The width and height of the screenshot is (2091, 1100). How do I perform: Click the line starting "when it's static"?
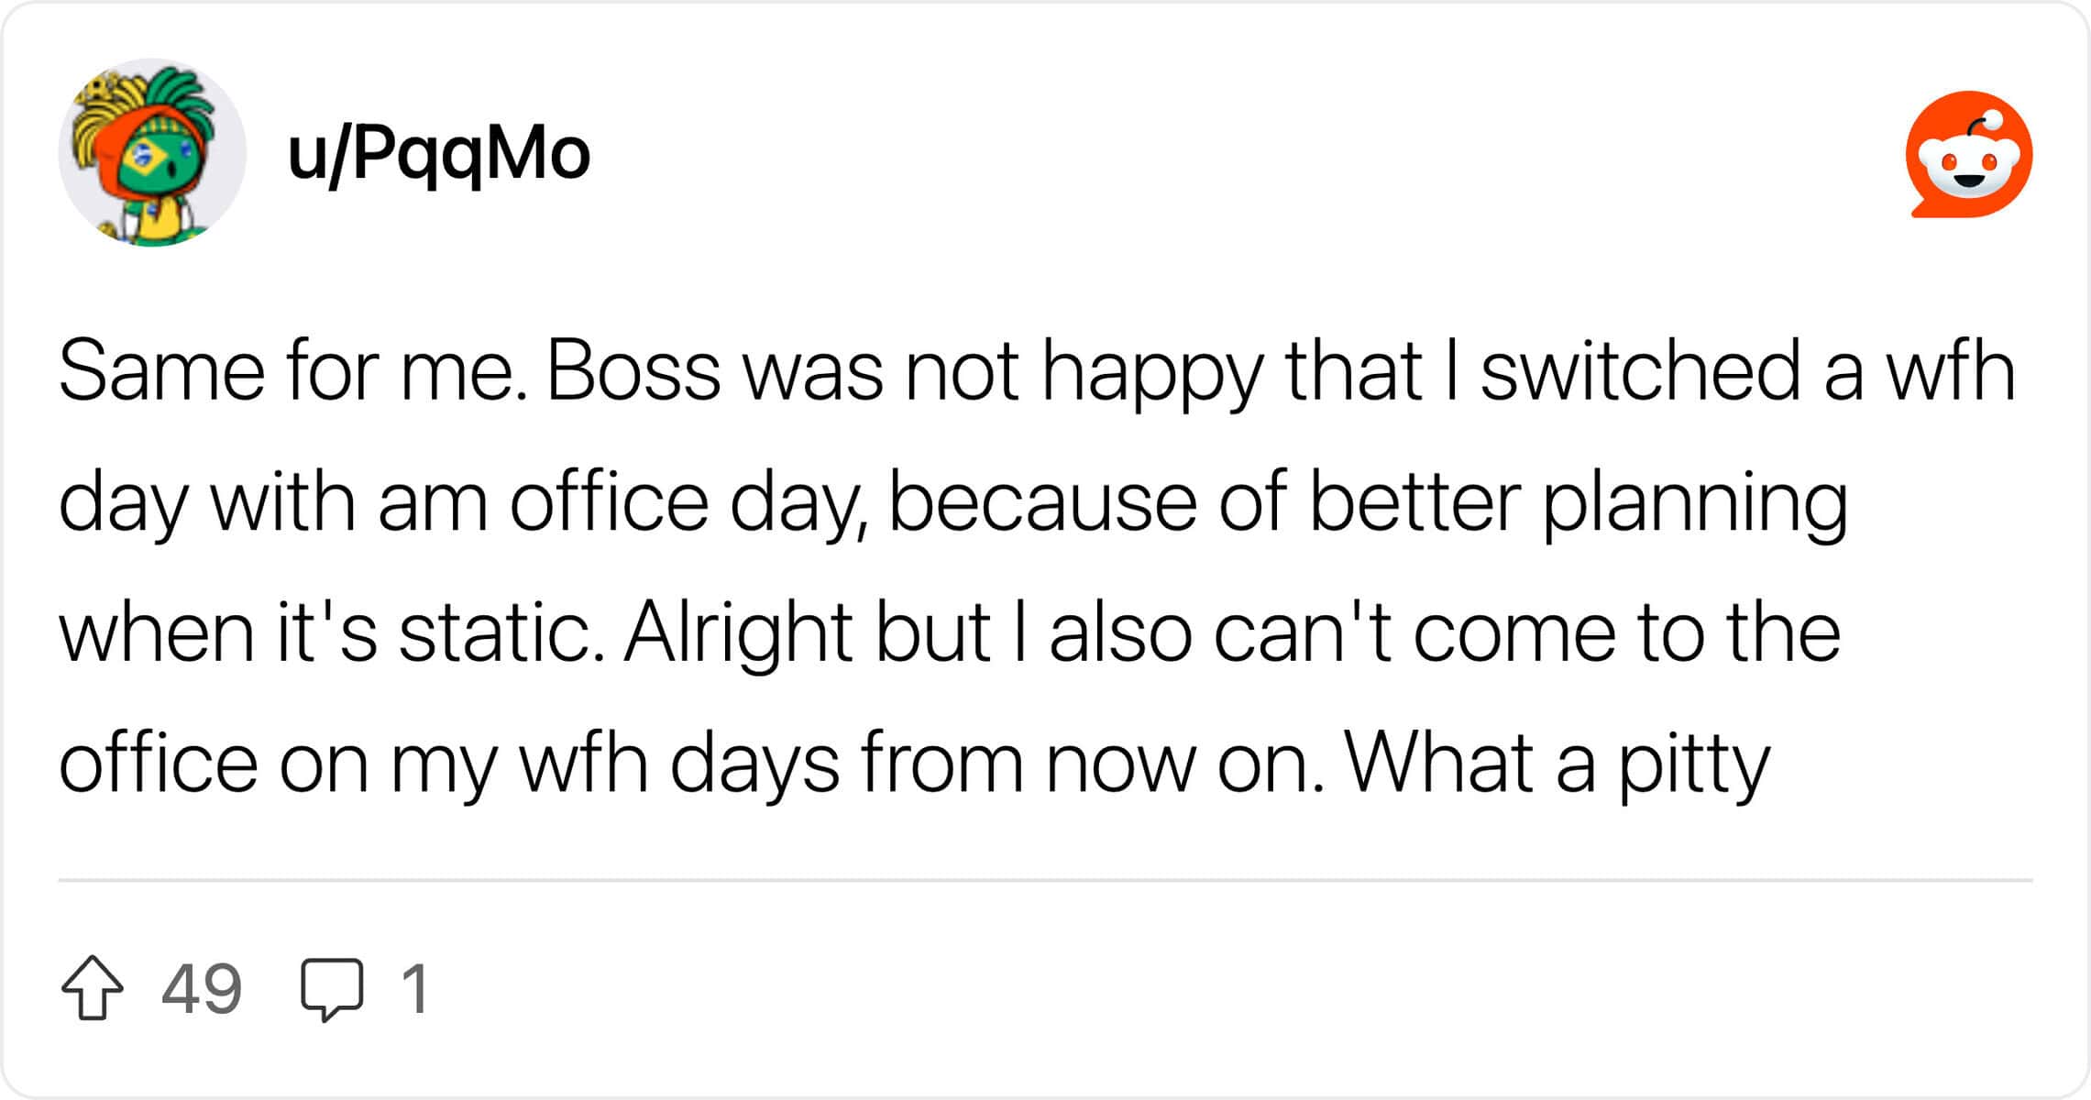pos(950,633)
